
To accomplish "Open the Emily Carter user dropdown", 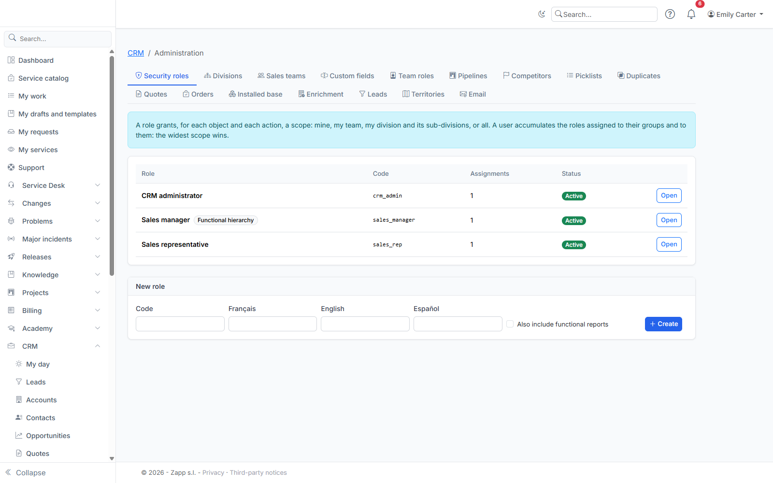I will click(735, 14).
